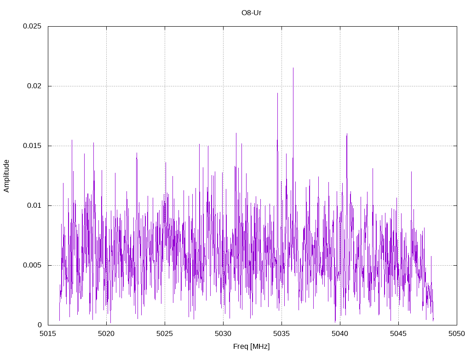
Task: Click the second-tallest peak just below 5035 MHz
Action: [x=277, y=94]
